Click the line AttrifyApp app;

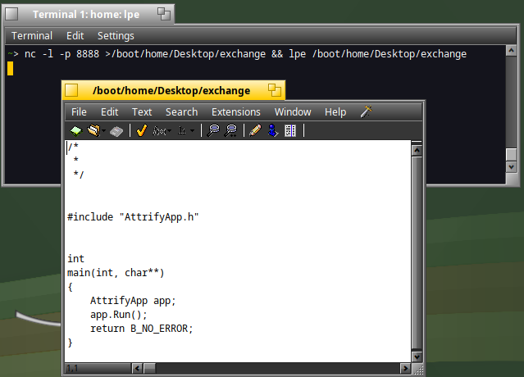(133, 301)
